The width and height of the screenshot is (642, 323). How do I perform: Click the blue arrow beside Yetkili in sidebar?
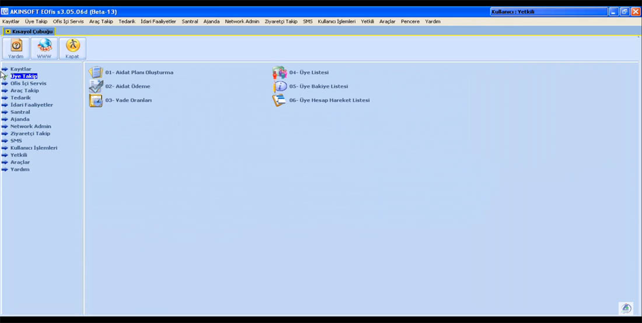point(5,155)
